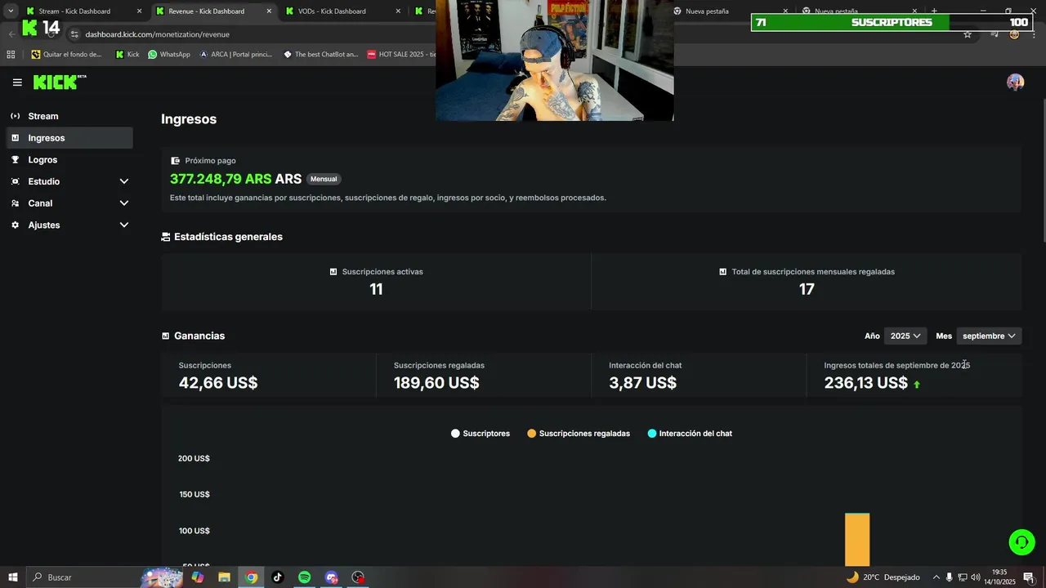Click the Logros trophy icon
Screen dimensions: 1046x588
(16, 160)
